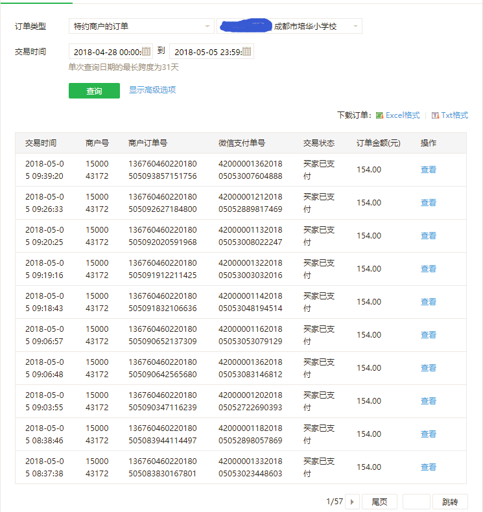Go to next page arrow
Image resolution: width=483 pixels, height=512 pixels.
tap(353, 502)
